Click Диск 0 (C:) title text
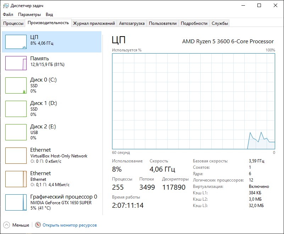 click(44, 80)
